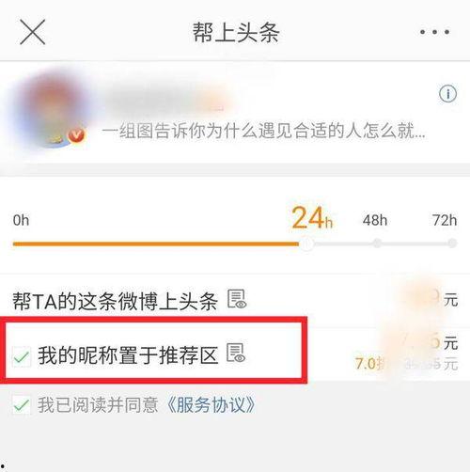This screenshot has height=472, width=470.
Task: Open the post preview text 一组图告诉你为什么
Action: (263, 131)
